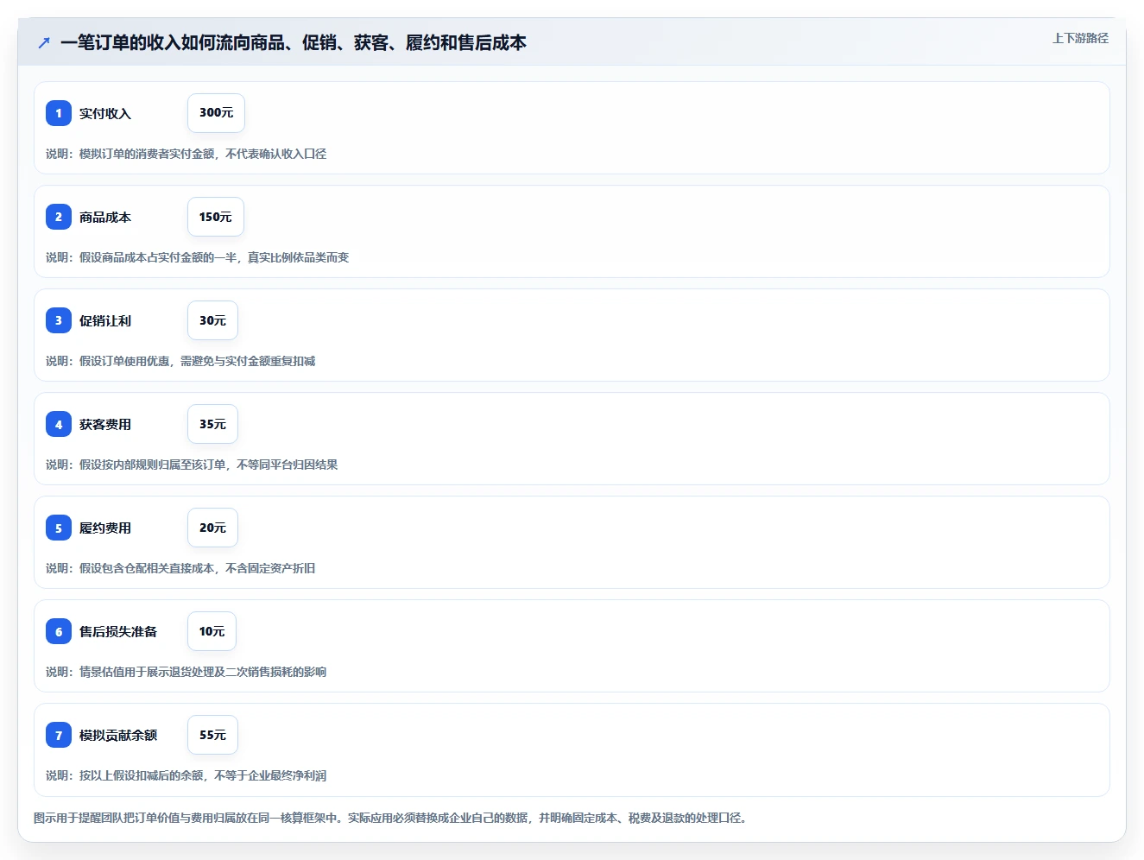Click the 35元 value chip
Image resolution: width=1144 pixels, height=860 pixels.
click(x=212, y=424)
